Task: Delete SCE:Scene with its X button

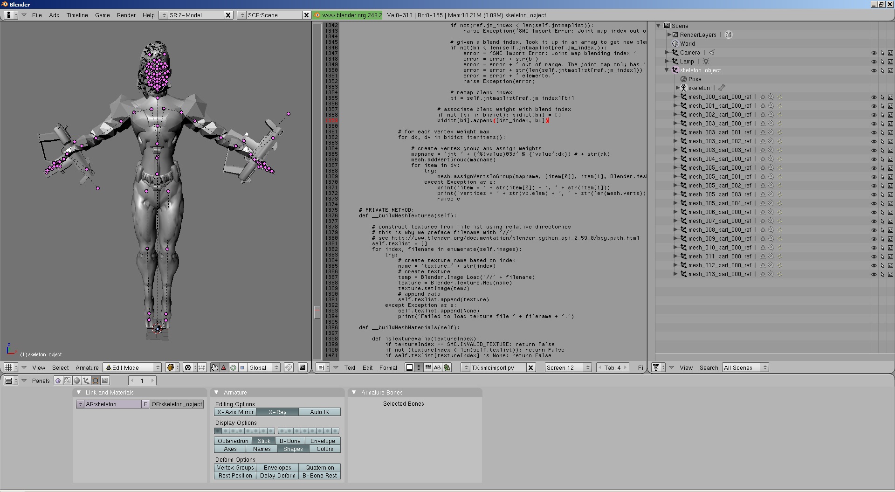Action: [x=307, y=15]
